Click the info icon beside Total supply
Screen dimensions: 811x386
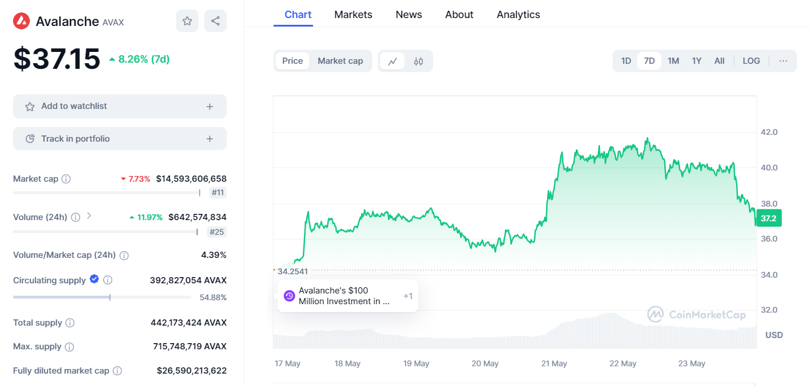[x=70, y=323]
